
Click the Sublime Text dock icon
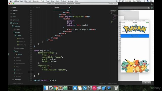[60, 88]
